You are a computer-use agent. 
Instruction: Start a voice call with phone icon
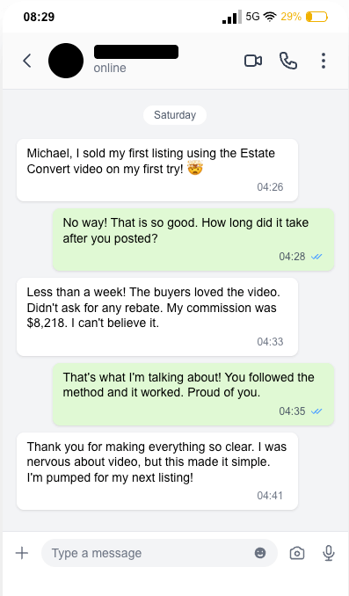(x=288, y=61)
